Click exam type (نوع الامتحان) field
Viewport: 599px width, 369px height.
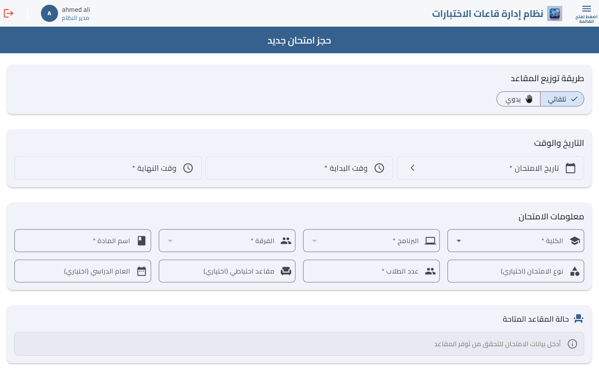[516, 271]
